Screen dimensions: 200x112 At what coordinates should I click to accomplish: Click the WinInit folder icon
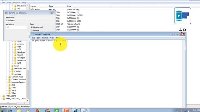point(15,55)
